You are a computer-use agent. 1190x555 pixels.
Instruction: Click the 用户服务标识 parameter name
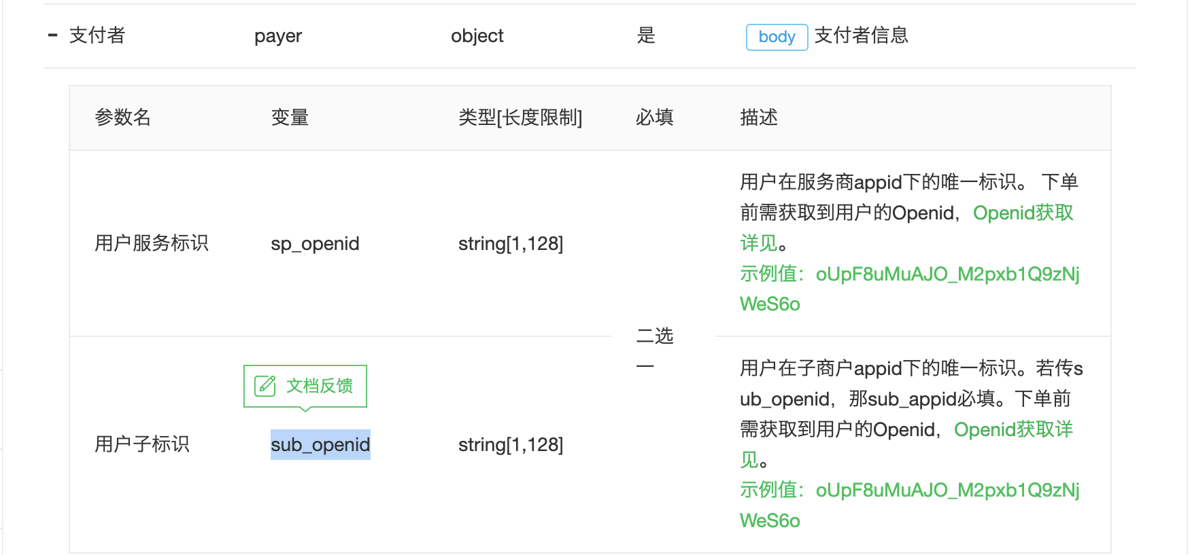[152, 243]
